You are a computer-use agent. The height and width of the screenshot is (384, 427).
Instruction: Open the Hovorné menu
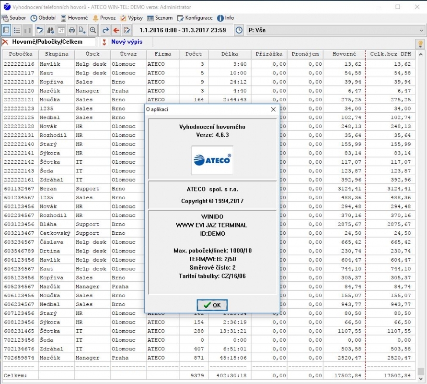click(74, 18)
